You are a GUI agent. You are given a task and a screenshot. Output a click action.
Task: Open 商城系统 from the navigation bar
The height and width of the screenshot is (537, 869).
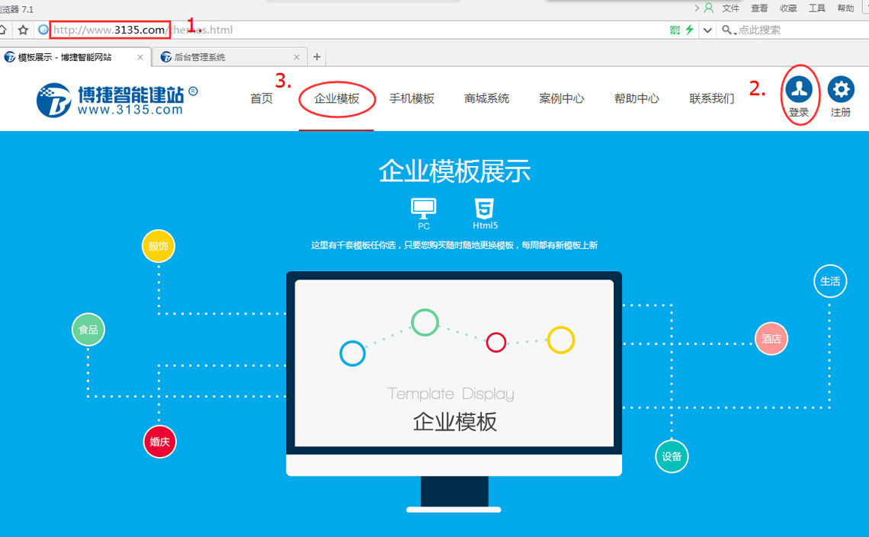tap(486, 98)
